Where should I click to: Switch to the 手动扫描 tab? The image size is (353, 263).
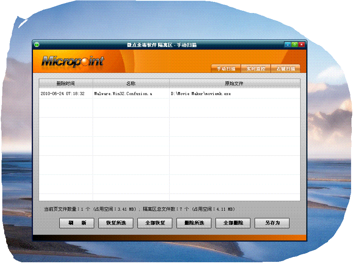(x=226, y=69)
